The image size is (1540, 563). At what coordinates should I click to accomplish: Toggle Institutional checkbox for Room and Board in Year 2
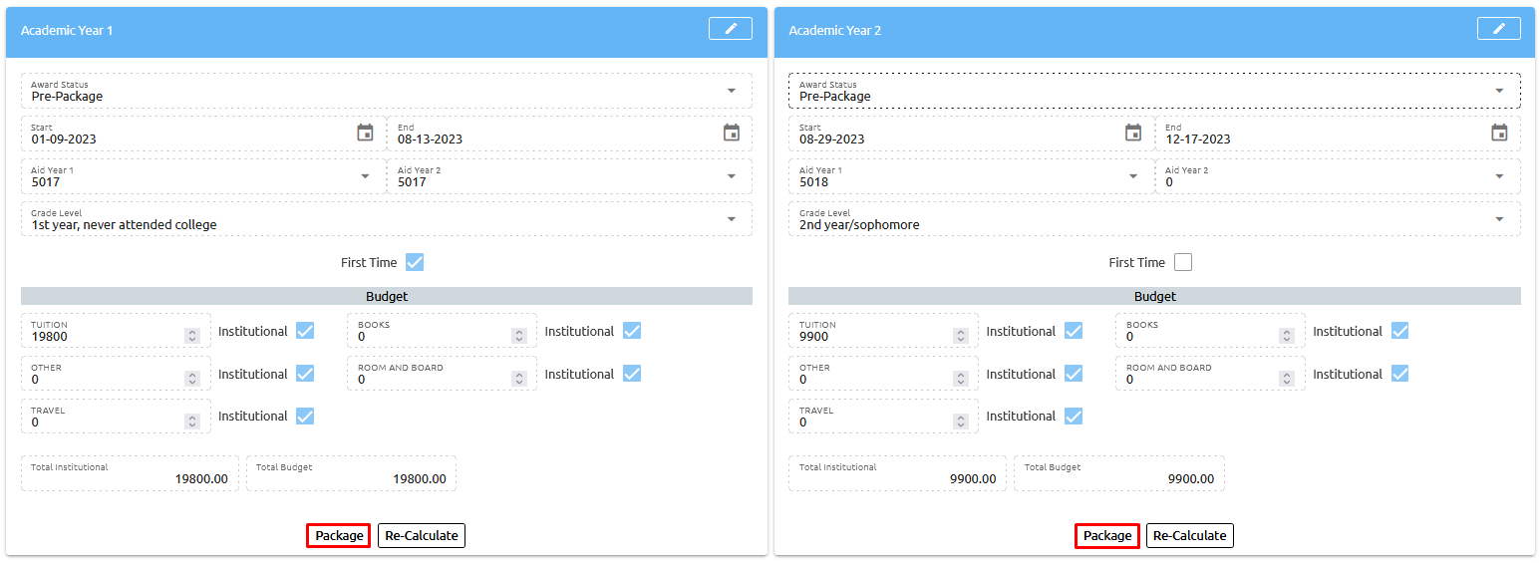click(1399, 374)
